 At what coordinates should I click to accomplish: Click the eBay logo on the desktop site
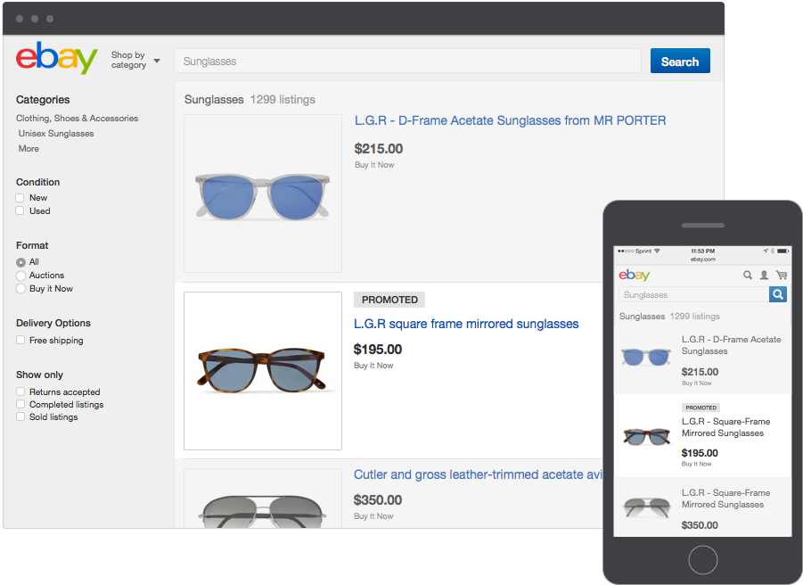[x=56, y=59]
